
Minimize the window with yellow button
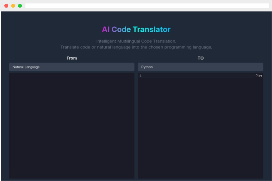(x=13, y=6)
